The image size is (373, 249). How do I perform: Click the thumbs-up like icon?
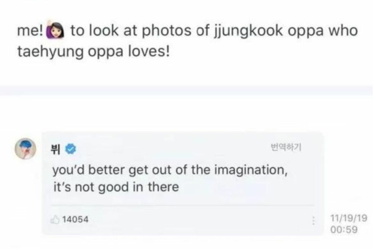click(x=56, y=219)
